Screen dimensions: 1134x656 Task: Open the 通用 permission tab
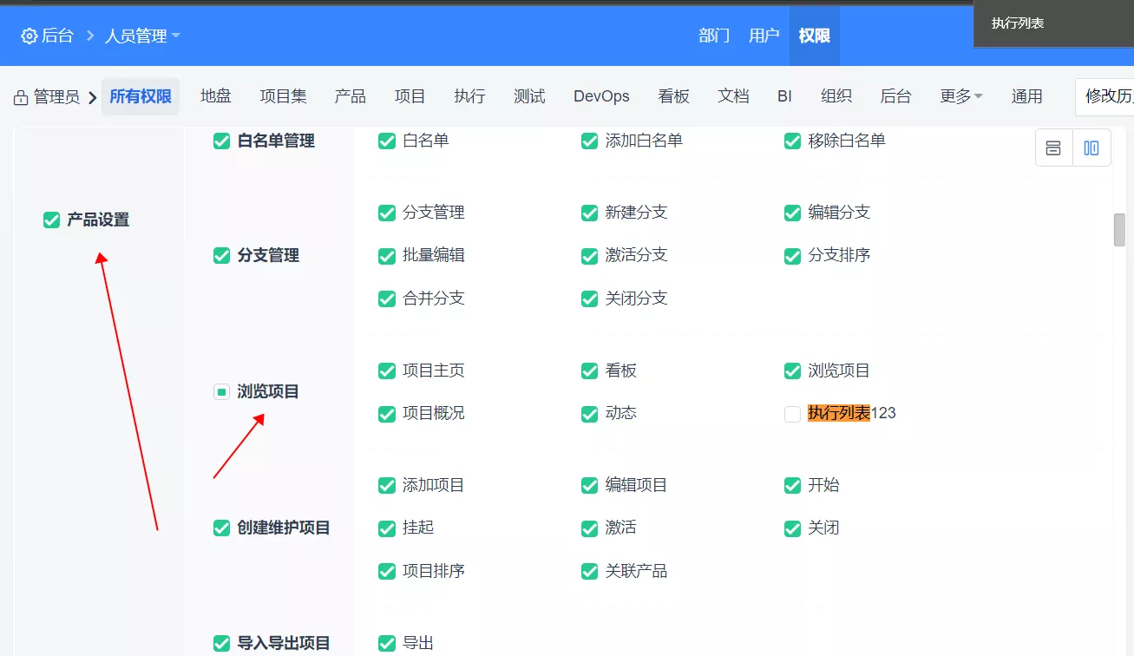coord(1026,96)
